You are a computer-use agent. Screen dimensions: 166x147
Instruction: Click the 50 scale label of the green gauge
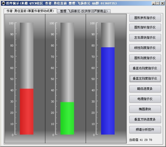tap(53, 79)
